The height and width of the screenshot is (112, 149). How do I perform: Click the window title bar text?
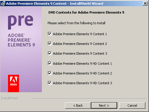[x=55, y=4]
